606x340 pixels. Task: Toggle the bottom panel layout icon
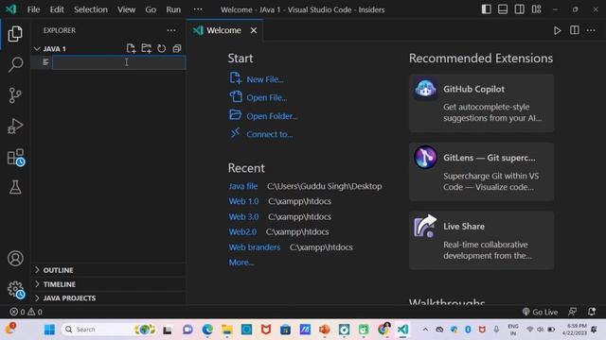tap(503, 9)
